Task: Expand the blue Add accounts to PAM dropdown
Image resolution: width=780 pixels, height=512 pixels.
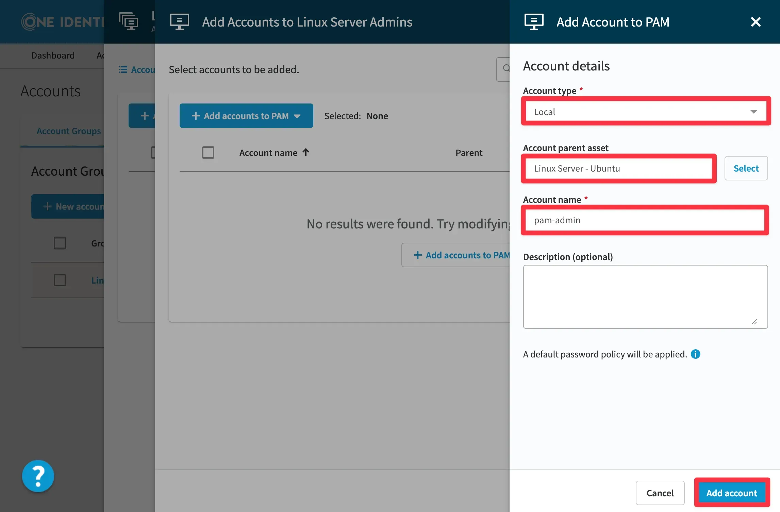Action: pos(246,116)
